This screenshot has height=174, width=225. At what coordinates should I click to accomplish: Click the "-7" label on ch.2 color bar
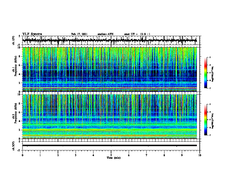pyautogui.click(x=209, y=135)
